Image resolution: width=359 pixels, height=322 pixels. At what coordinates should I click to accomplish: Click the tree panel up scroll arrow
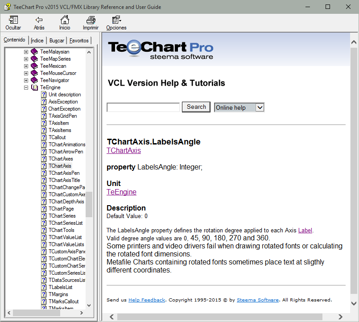coord(89,52)
